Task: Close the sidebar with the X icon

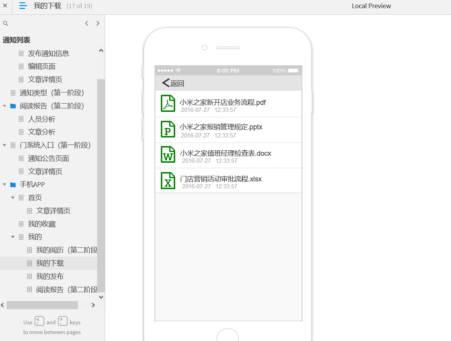Action: [x=5, y=5]
